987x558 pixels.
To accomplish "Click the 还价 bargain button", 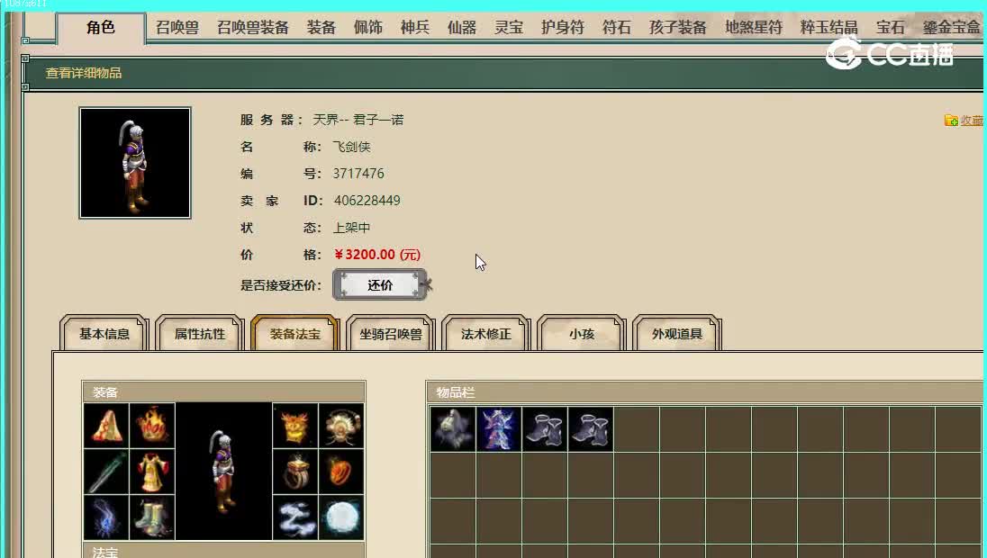I will 380,285.
